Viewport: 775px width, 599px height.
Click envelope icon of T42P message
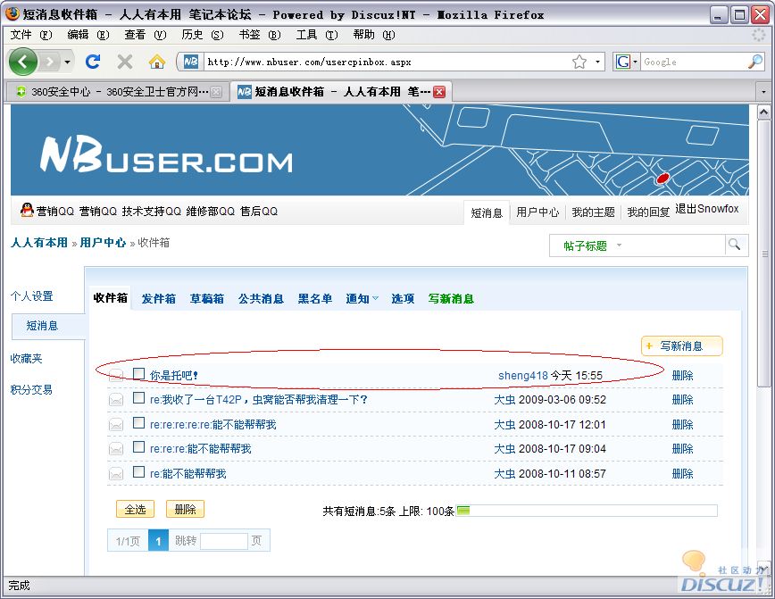tap(116, 399)
